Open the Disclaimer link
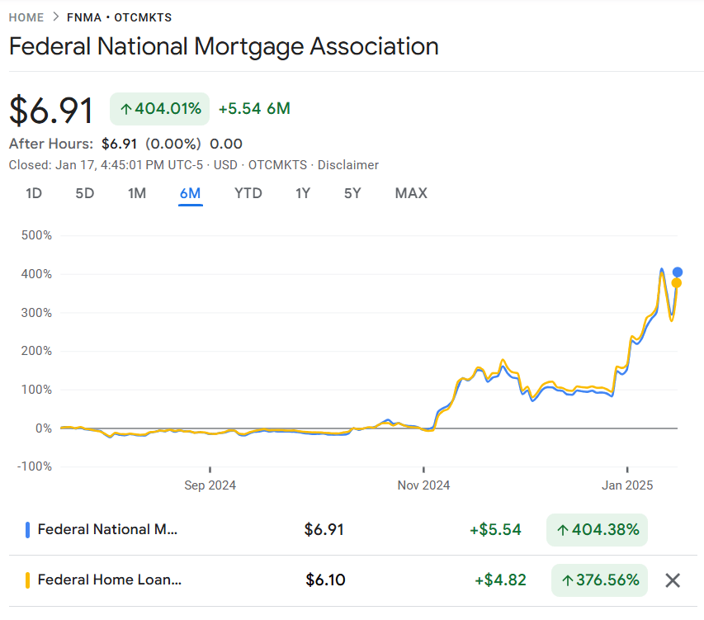Viewport: 704px width, 620px height. (x=347, y=165)
